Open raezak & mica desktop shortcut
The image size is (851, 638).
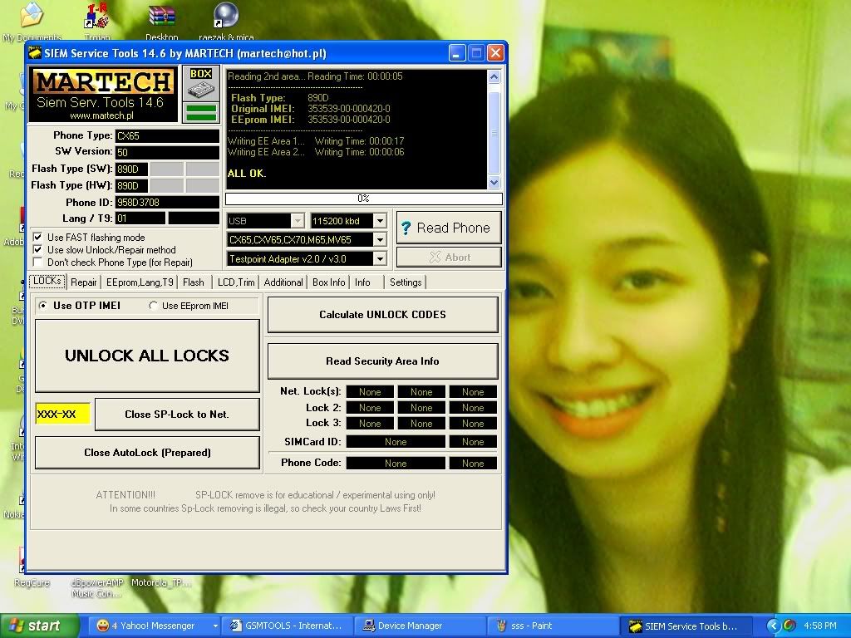point(226,16)
